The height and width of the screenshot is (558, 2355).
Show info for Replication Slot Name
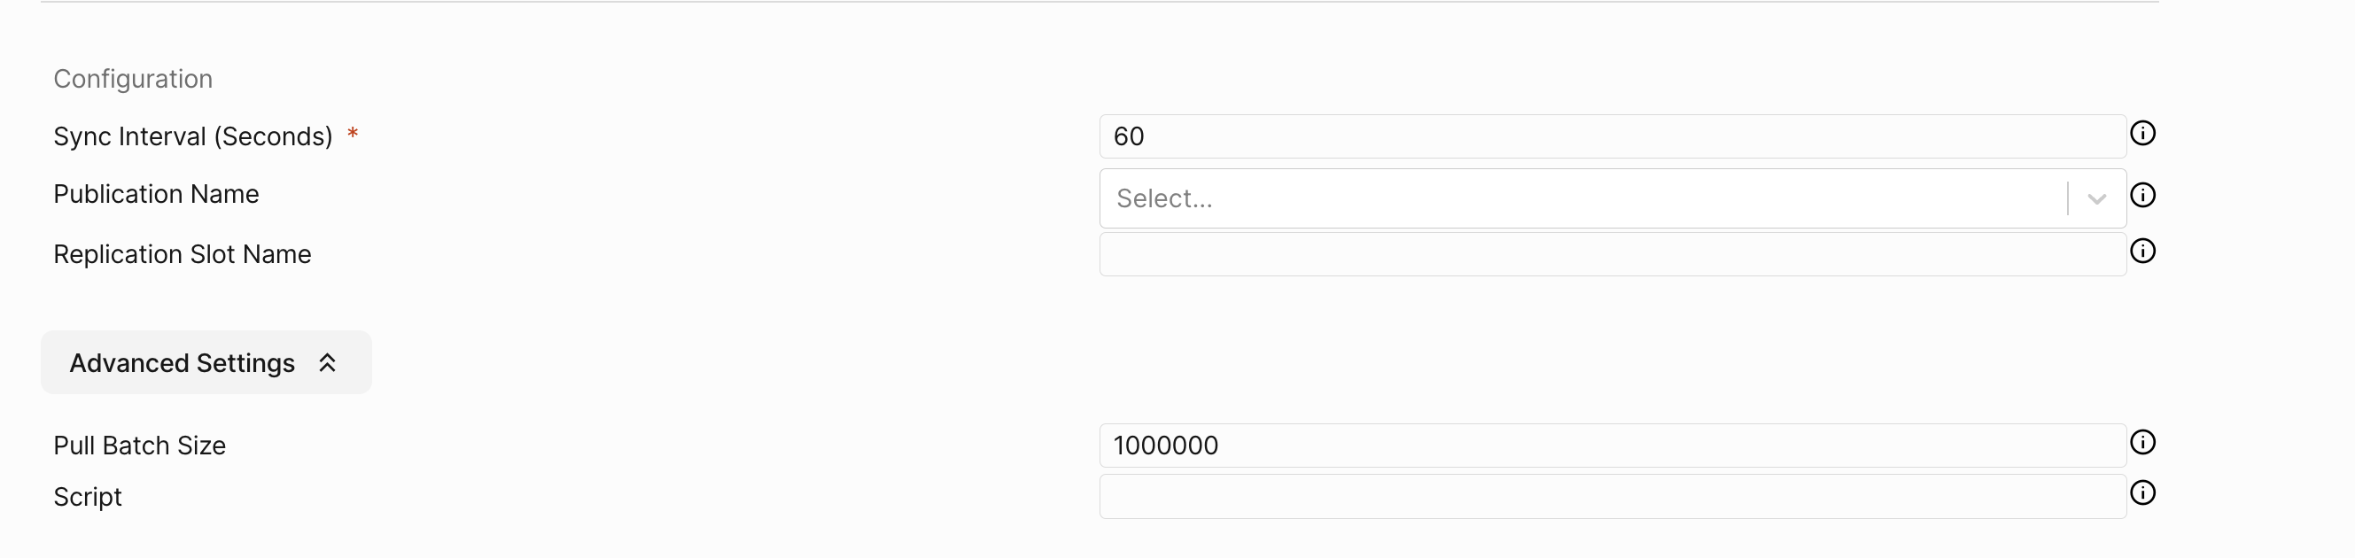pyautogui.click(x=2143, y=252)
